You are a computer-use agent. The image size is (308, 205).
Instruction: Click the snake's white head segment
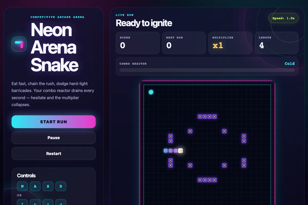tap(180, 151)
